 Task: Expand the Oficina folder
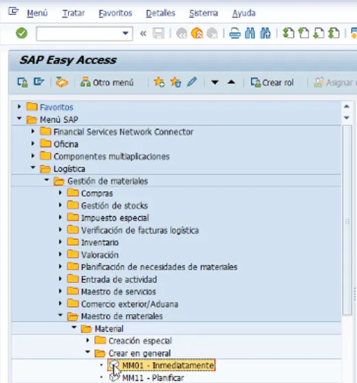33,144
